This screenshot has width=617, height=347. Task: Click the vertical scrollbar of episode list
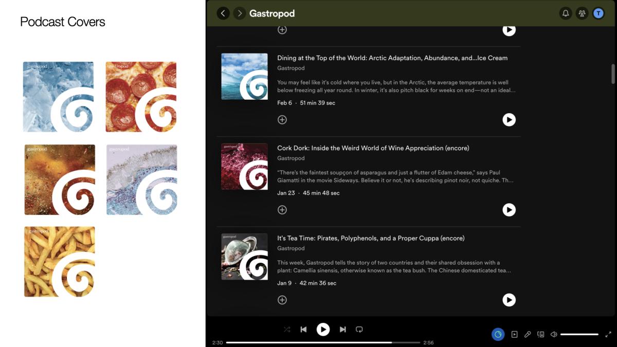click(x=613, y=74)
